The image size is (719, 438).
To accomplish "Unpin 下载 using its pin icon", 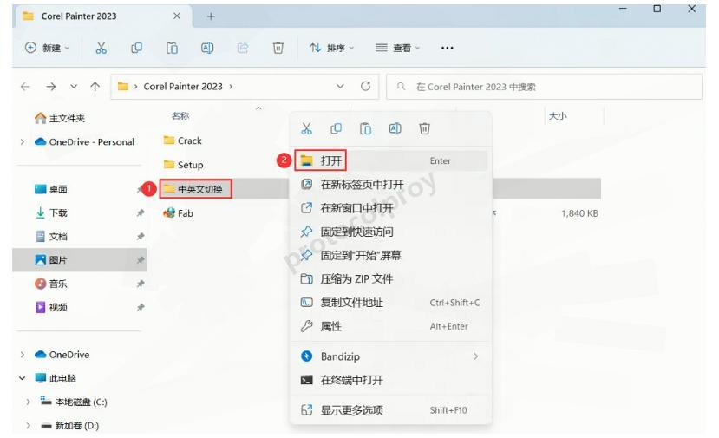I will coord(141,212).
